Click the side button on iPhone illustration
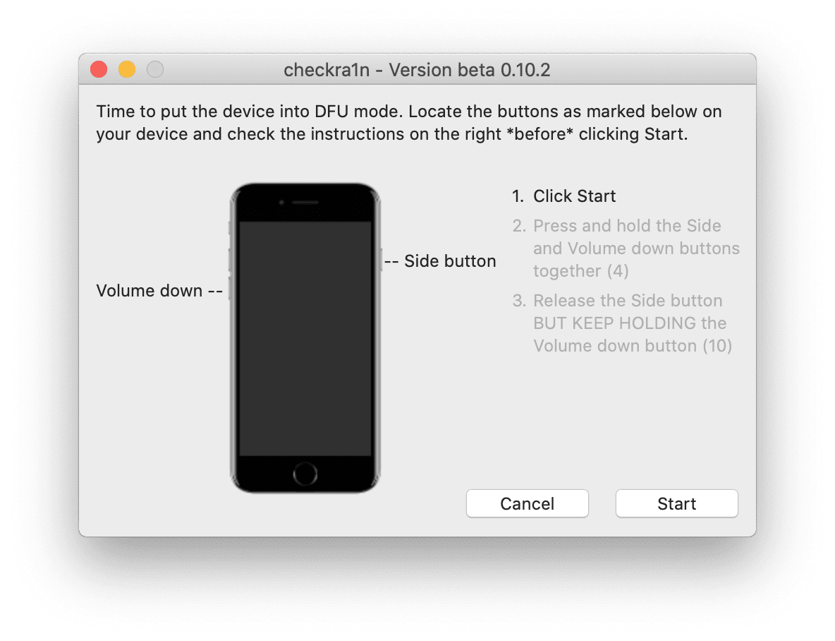This screenshot has width=835, height=641. [381, 260]
